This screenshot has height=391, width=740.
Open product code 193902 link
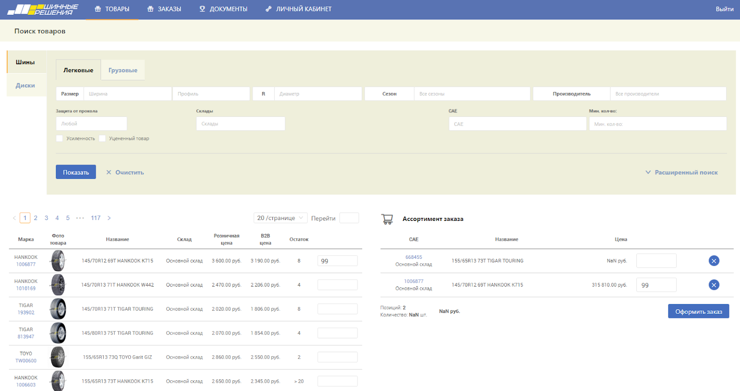click(26, 312)
